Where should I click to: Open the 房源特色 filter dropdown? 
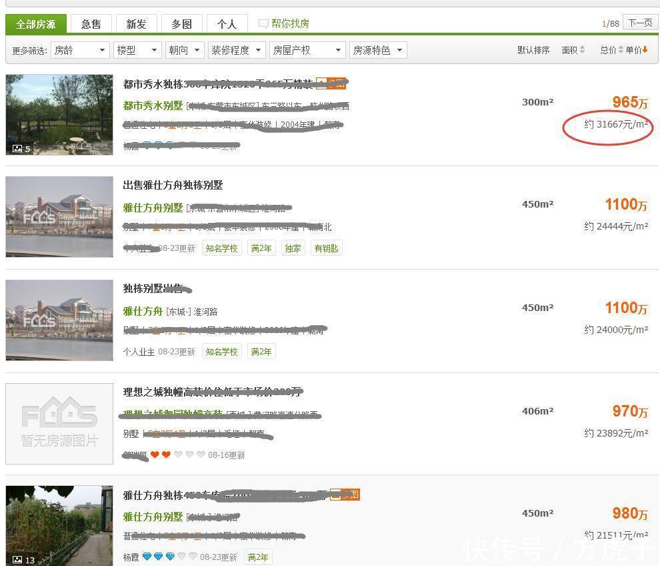click(x=377, y=50)
